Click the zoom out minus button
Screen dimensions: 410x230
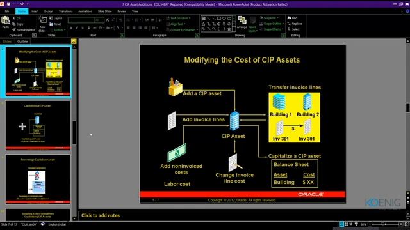tap(370, 224)
